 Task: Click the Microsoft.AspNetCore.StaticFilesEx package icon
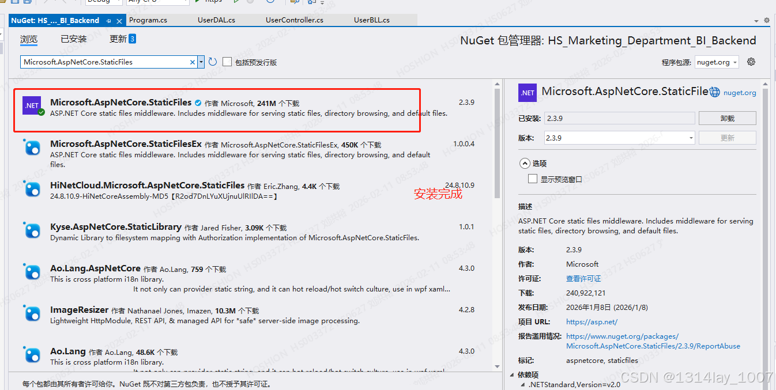[x=32, y=147]
